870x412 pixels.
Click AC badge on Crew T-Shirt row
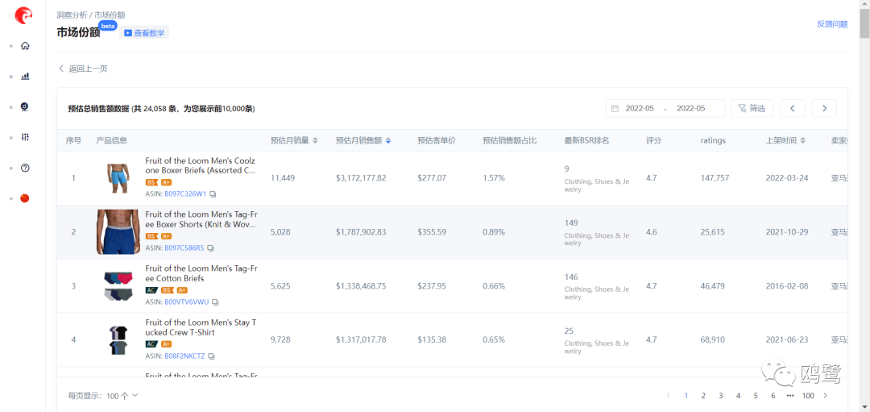coord(152,343)
